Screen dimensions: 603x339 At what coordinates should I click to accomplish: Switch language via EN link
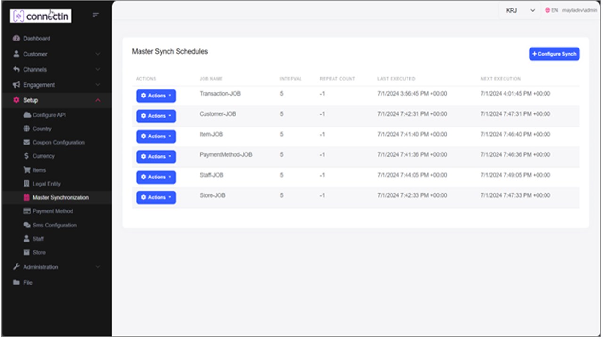pyautogui.click(x=554, y=10)
